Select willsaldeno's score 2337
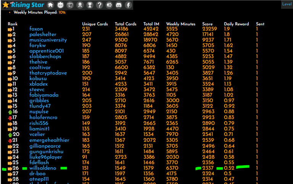293x184 pixels. (208, 168)
